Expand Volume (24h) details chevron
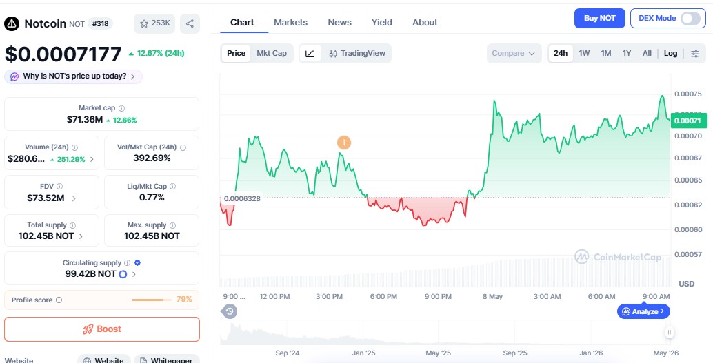The width and height of the screenshot is (713, 363). tap(92, 160)
